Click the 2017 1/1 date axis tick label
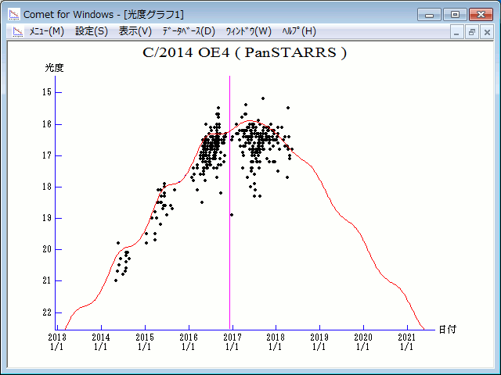The width and height of the screenshot is (501, 375). pyautogui.click(x=232, y=341)
